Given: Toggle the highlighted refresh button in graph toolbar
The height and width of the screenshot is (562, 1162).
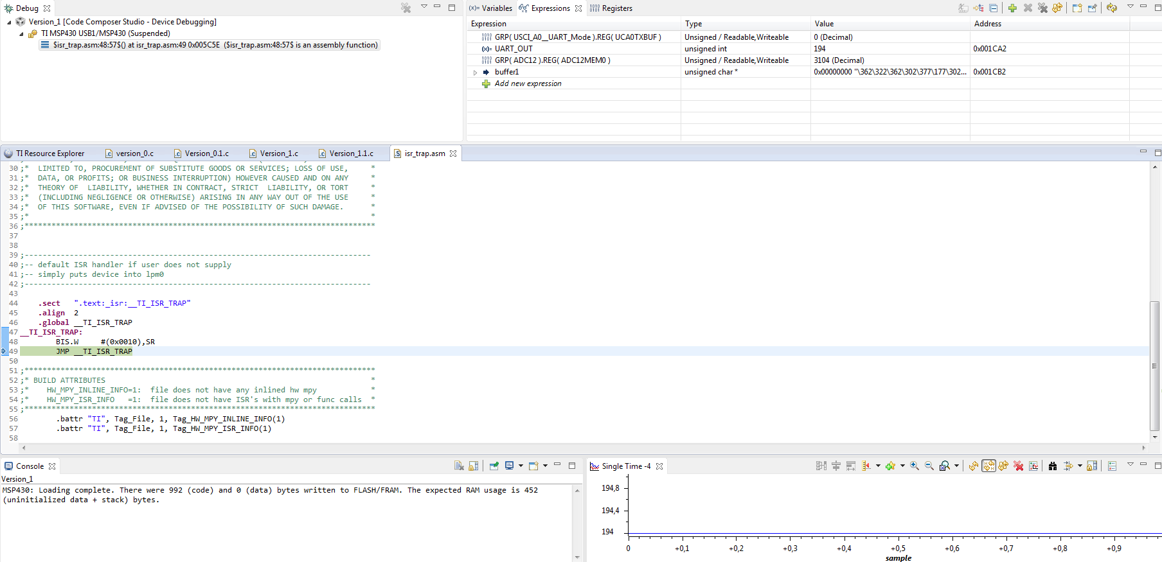Looking at the screenshot, I should (988, 466).
